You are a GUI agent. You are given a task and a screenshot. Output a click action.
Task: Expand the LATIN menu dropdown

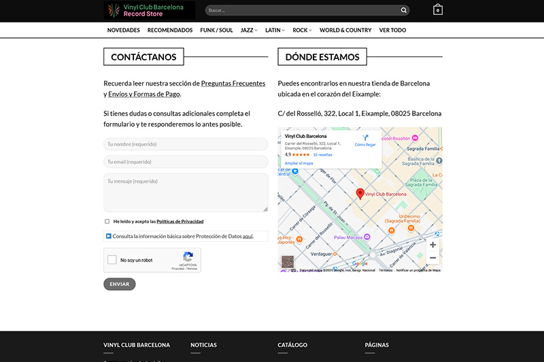275,30
